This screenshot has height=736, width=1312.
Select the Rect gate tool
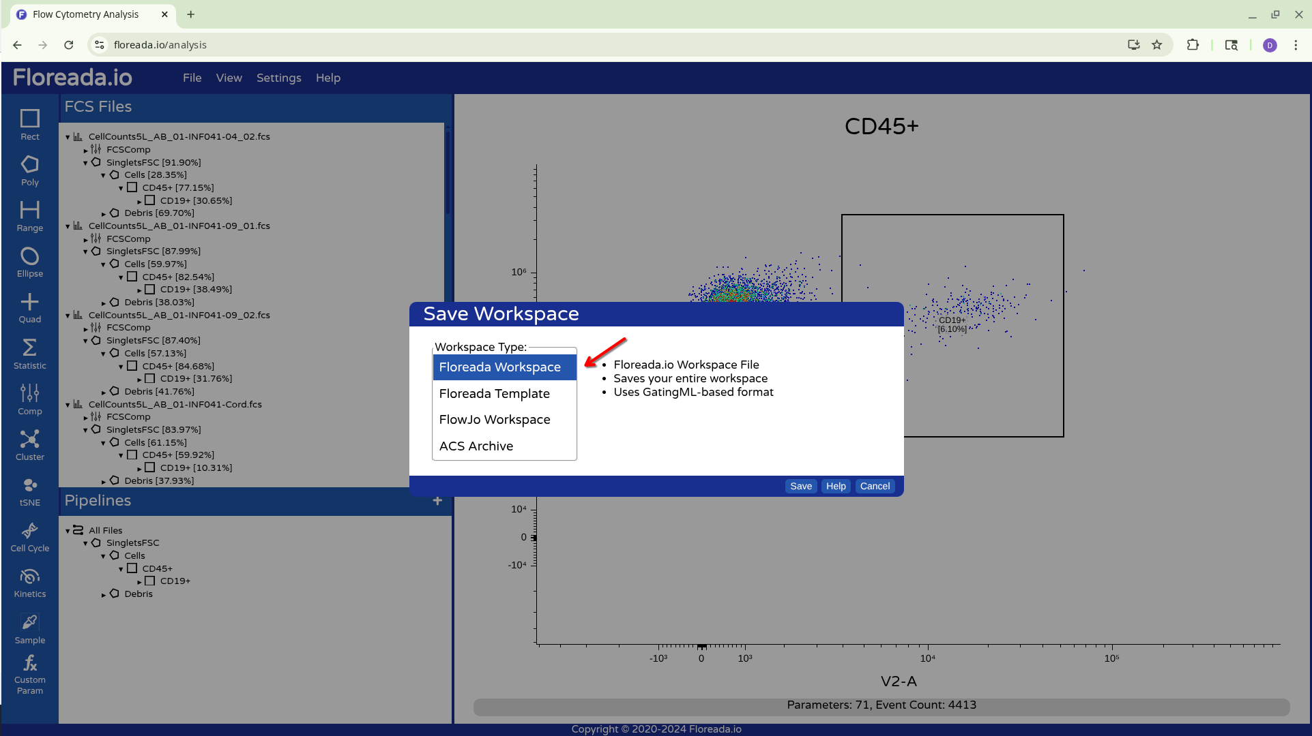[x=29, y=124]
